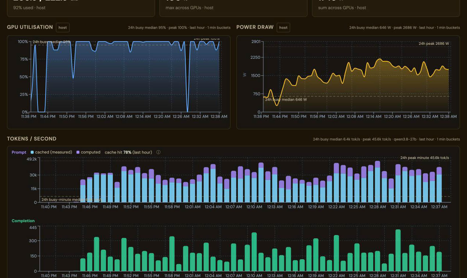
Task: Select the TOKENS / SECOND section heading
Action: click(x=32, y=139)
